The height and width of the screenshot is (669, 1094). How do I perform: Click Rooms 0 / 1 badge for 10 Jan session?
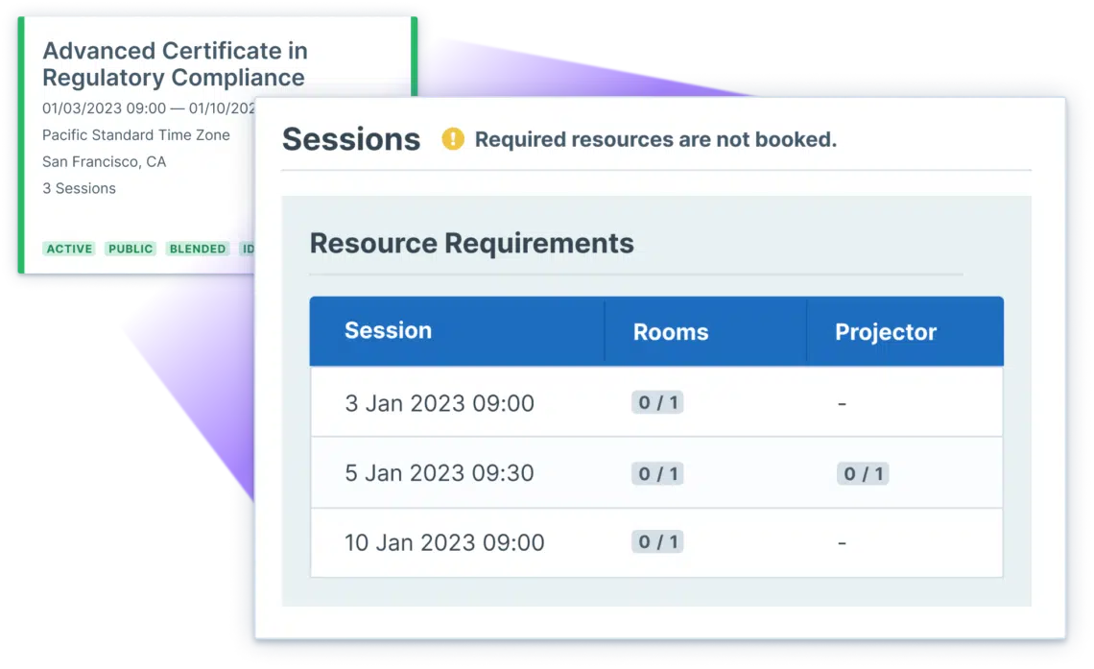click(657, 541)
